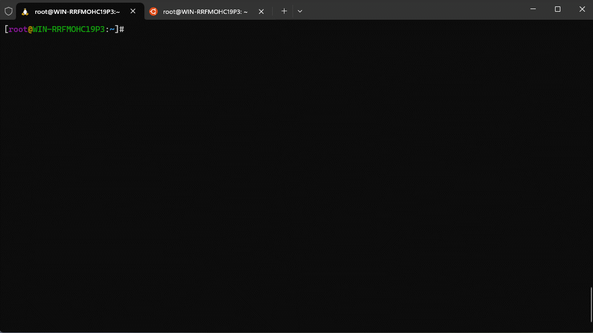Image resolution: width=593 pixels, height=333 pixels.
Task: Switch to the first root@WIN-RRFMOHC19P3 tab
Action: point(77,11)
